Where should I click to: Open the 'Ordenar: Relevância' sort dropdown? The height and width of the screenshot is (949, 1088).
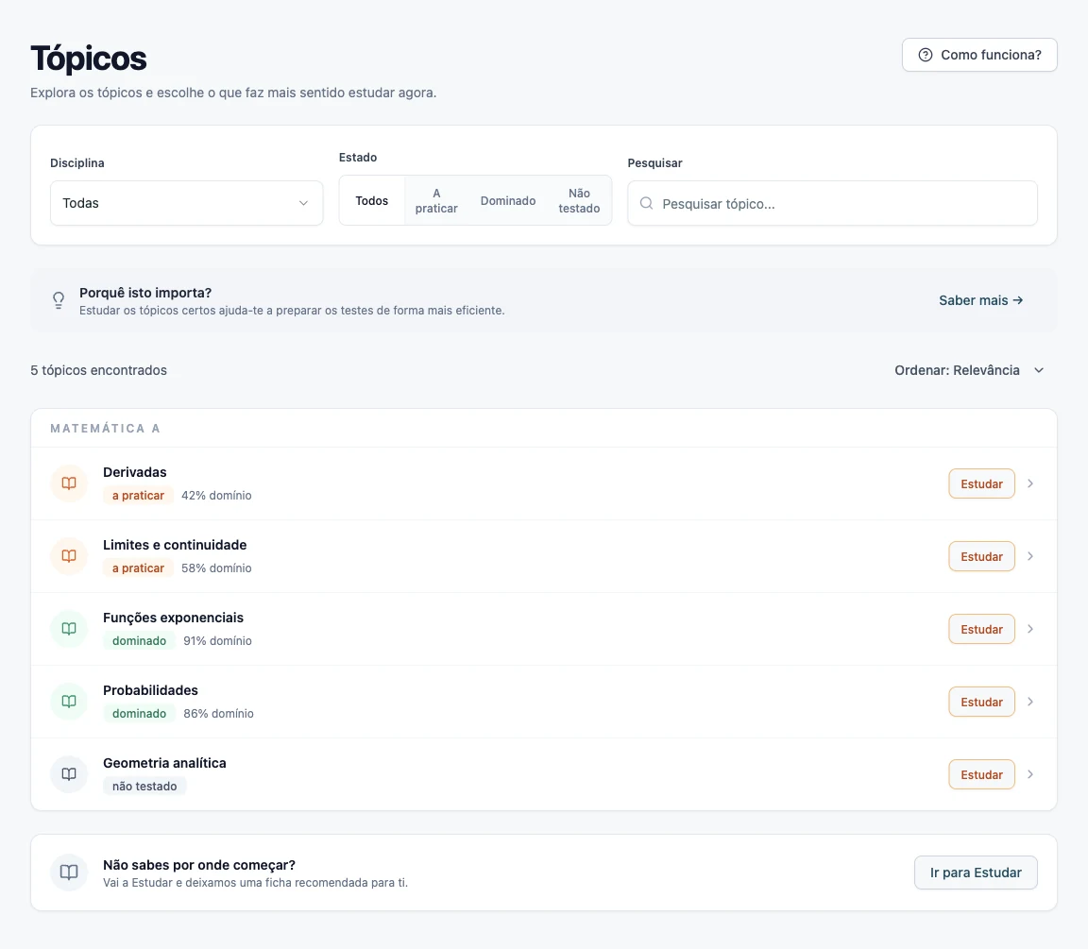[x=969, y=370]
